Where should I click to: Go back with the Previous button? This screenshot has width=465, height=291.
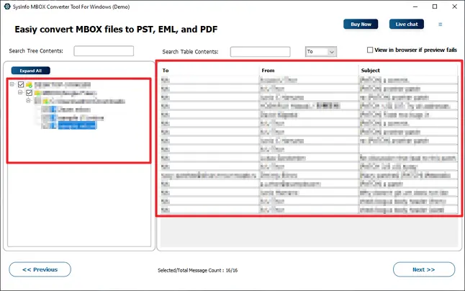[40, 269]
